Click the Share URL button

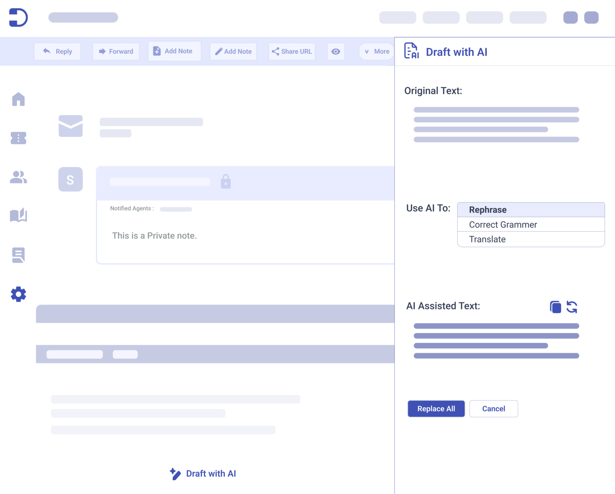[292, 52]
